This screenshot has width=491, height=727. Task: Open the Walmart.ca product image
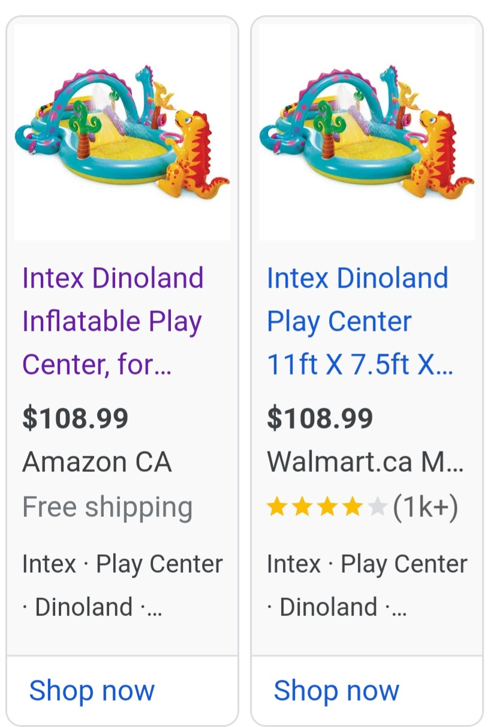click(x=367, y=132)
